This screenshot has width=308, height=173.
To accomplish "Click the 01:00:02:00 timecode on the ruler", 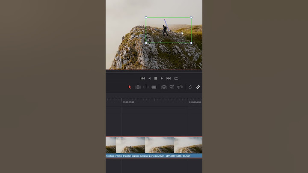I will tap(128, 102).
